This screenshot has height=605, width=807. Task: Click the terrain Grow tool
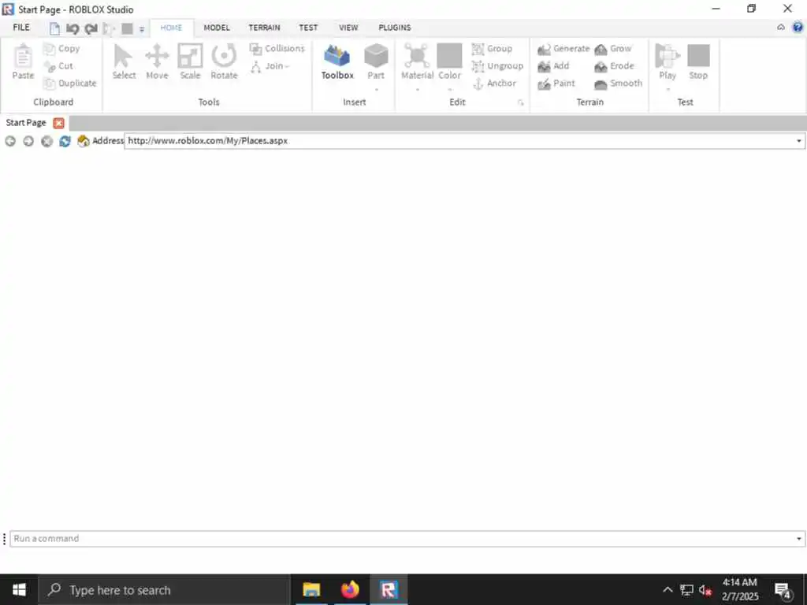pos(612,48)
